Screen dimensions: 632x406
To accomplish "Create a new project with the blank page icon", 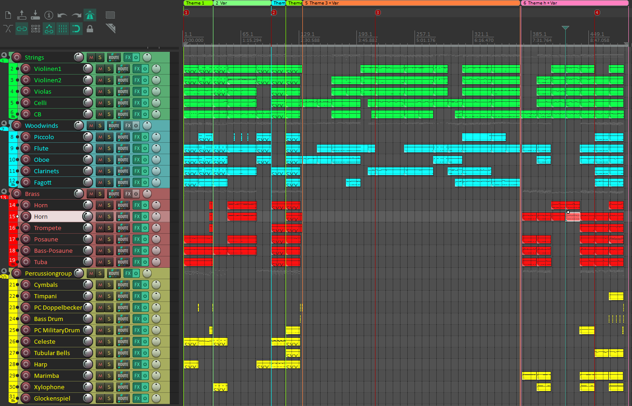I will 8,15.
